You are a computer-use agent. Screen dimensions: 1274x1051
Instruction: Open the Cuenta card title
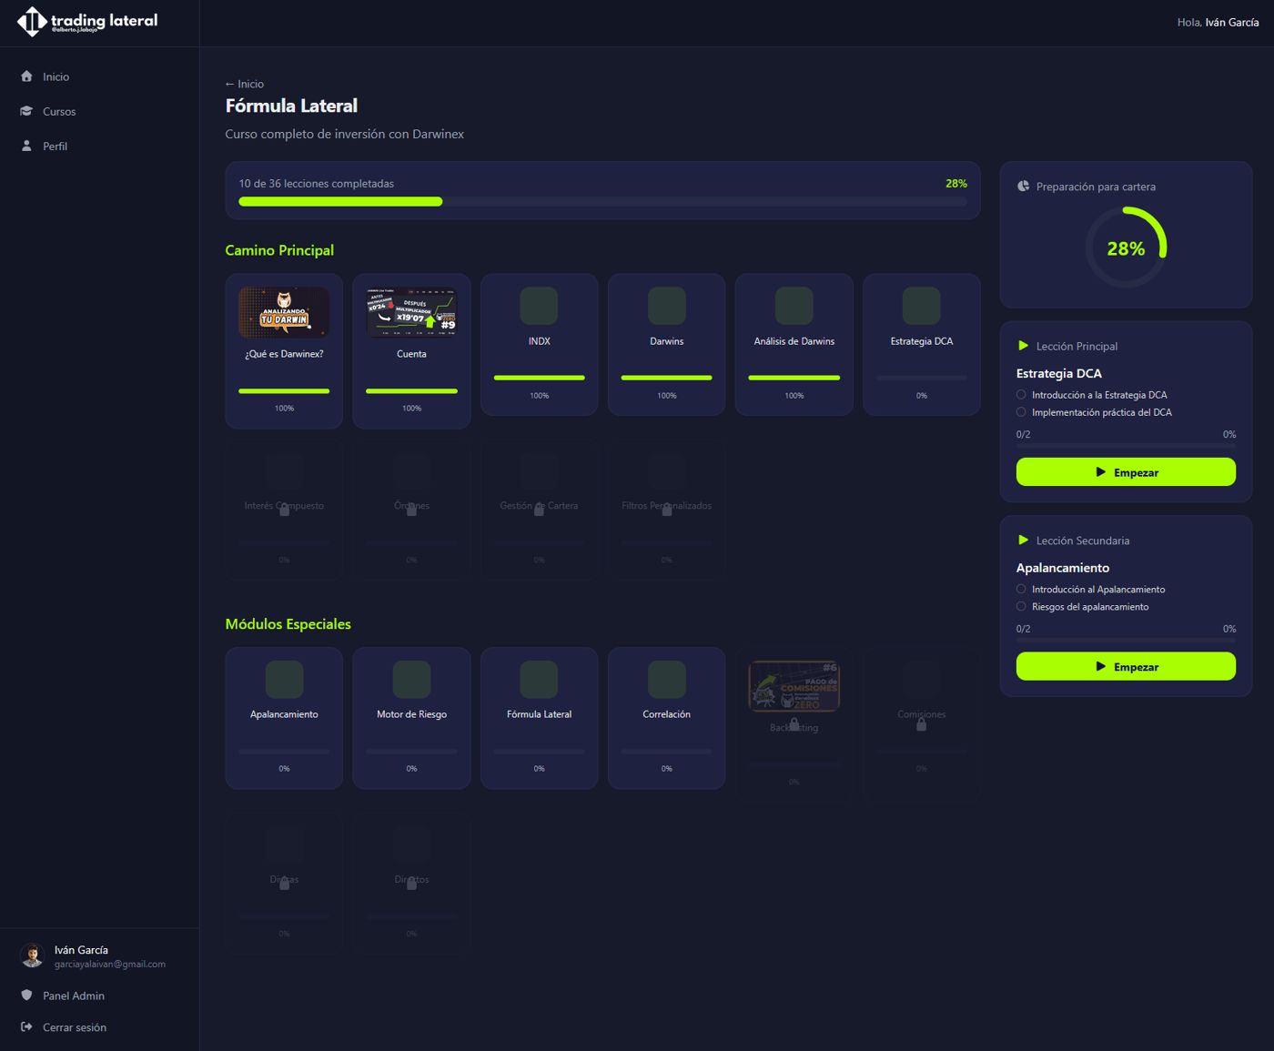[411, 354]
